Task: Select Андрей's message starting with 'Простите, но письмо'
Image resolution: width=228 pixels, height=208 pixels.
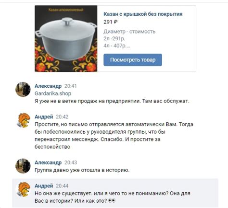Action: coord(114,136)
